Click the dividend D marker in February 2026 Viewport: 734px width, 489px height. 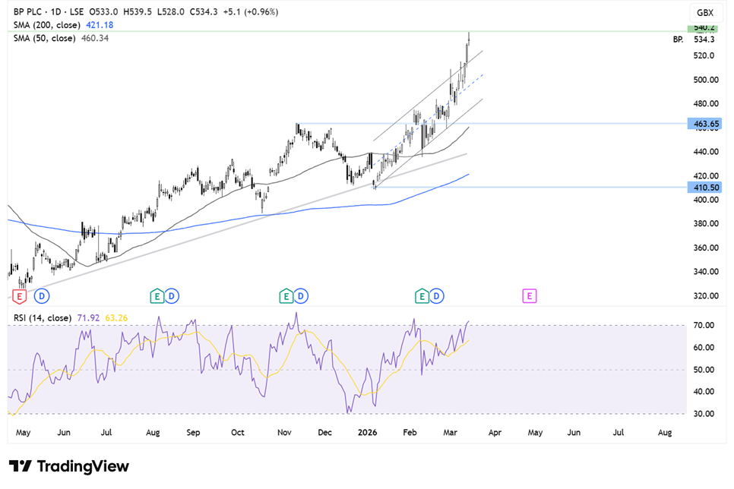click(437, 295)
